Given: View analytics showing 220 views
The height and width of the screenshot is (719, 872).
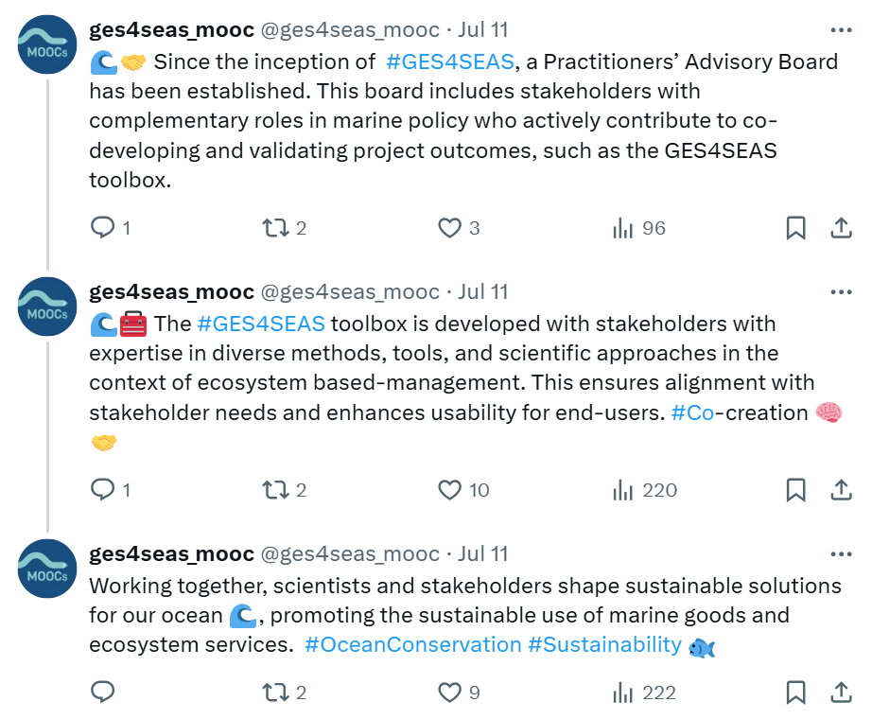Looking at the screenshot, I should [644, 490].
